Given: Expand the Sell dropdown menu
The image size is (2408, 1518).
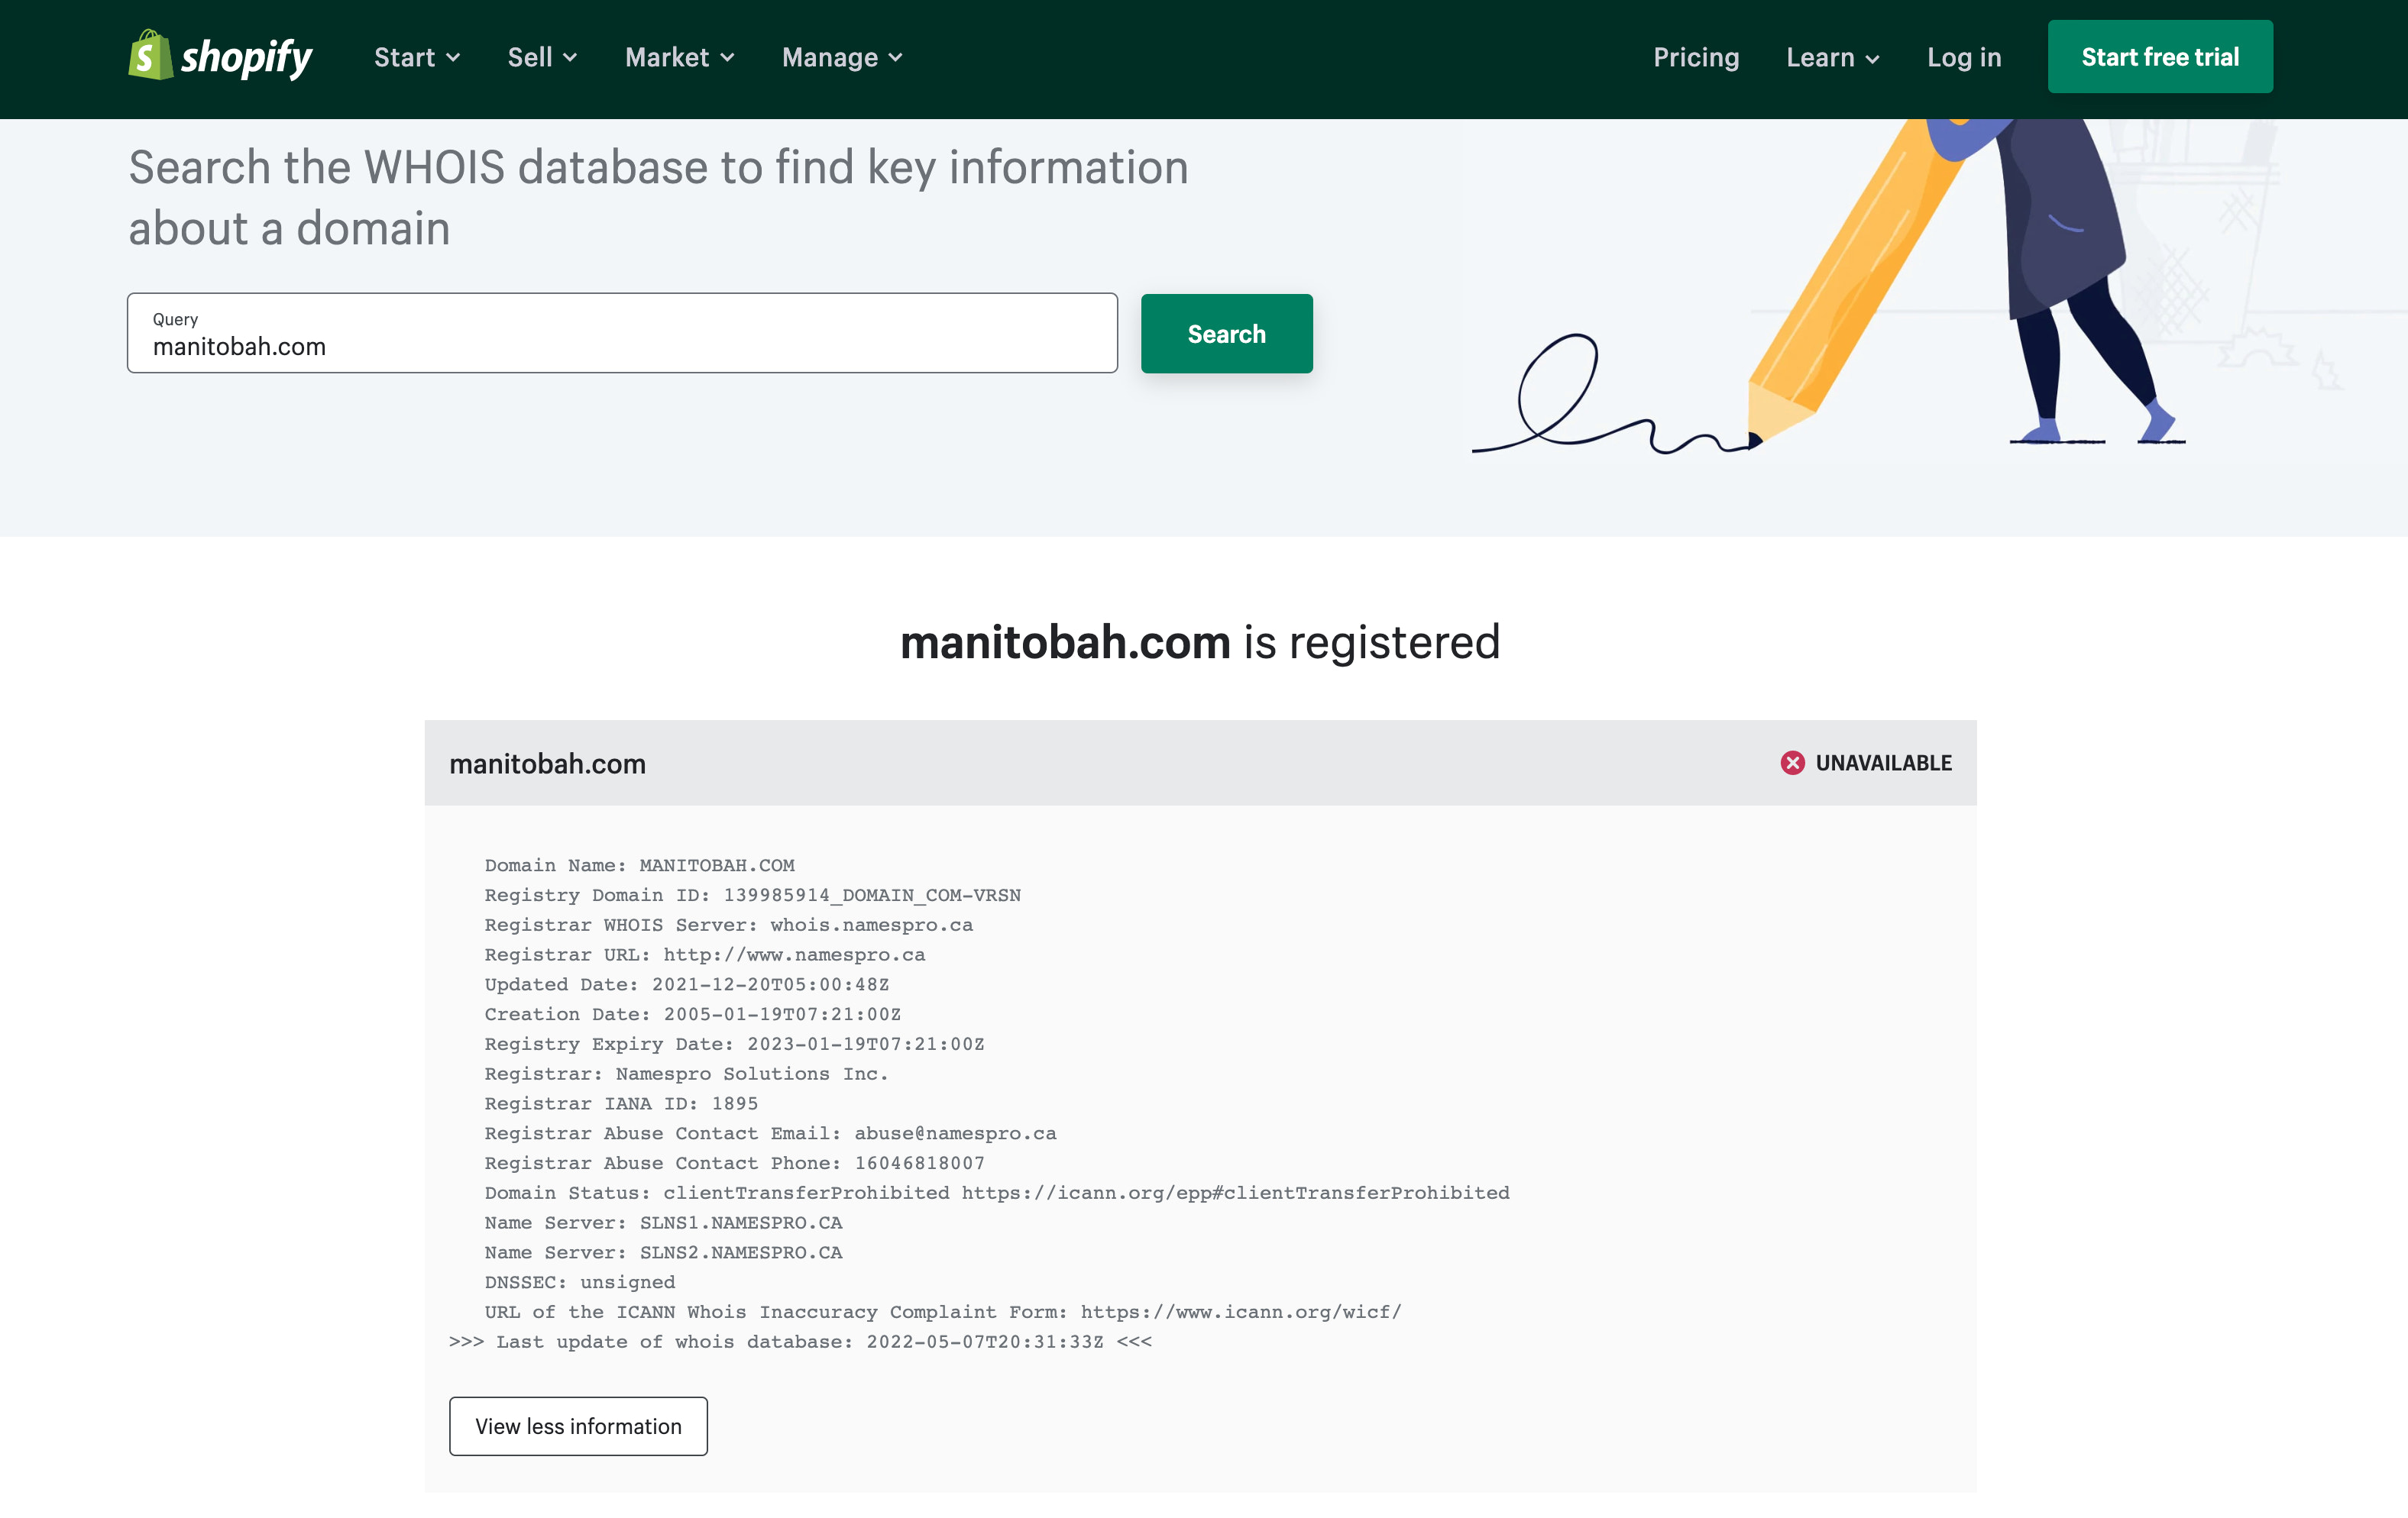Looking at the screenshot, I should click(x=541, y=58).
